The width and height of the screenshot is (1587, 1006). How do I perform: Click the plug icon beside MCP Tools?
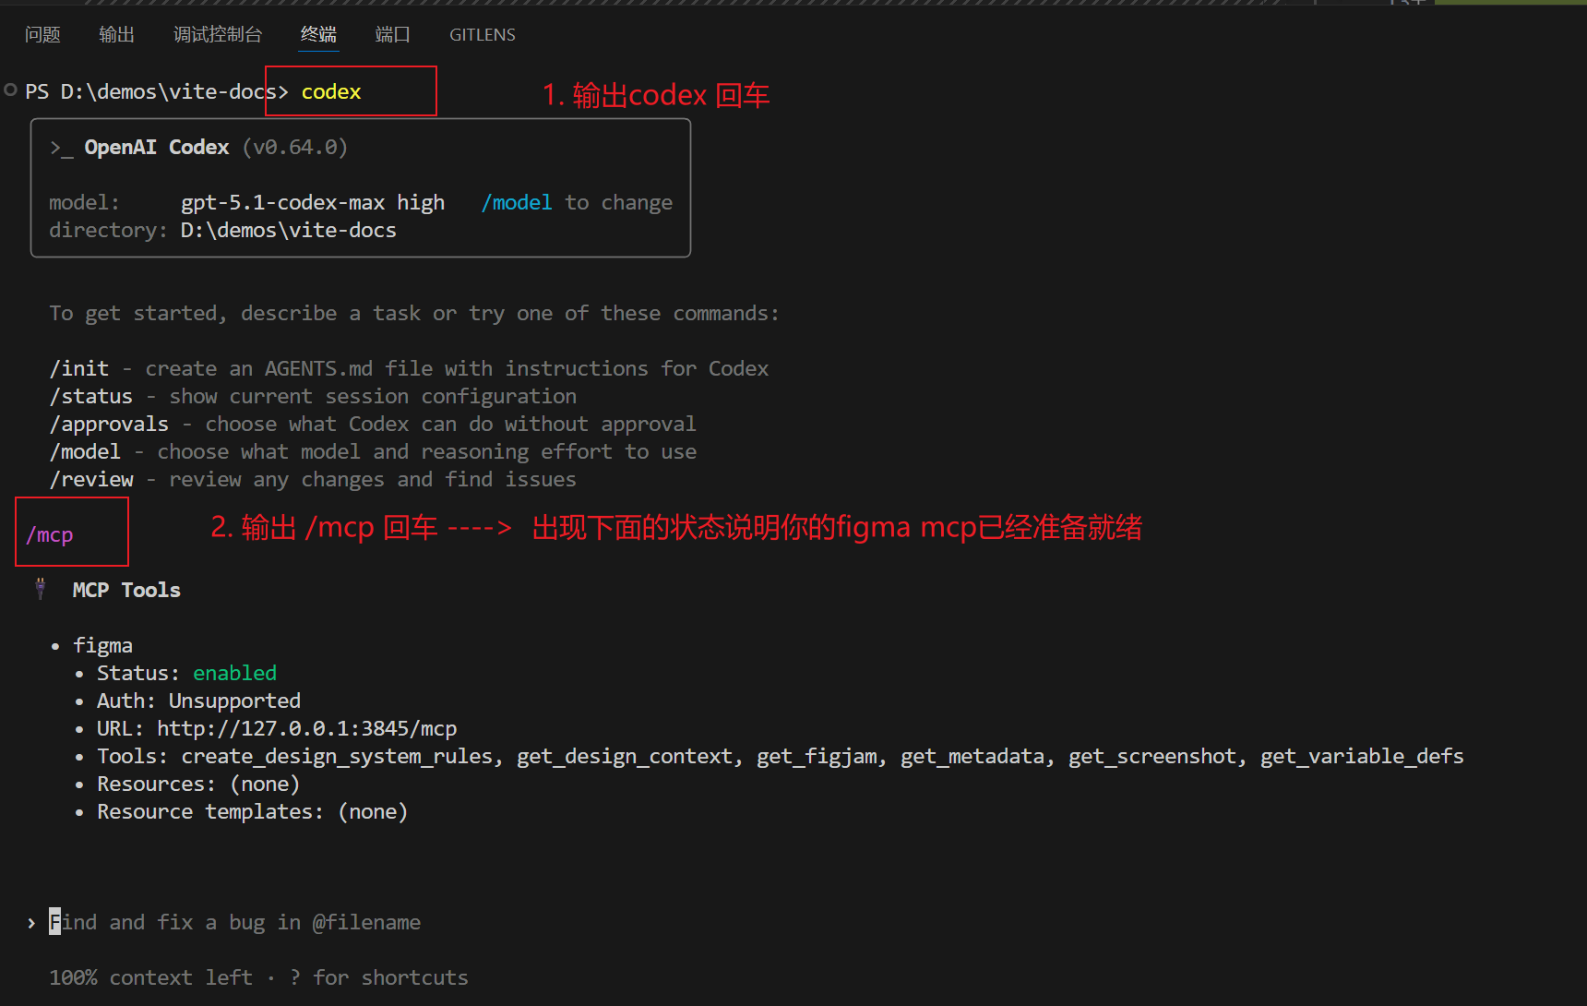click(40, 589)
